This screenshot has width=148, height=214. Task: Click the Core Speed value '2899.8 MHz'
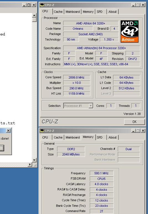pyautogui.click(x=76, y=77)
